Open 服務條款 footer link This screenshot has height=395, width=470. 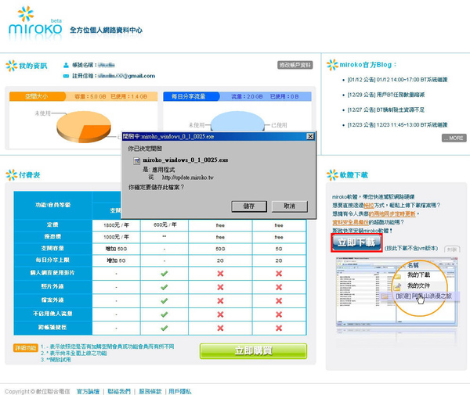point(150,391)
